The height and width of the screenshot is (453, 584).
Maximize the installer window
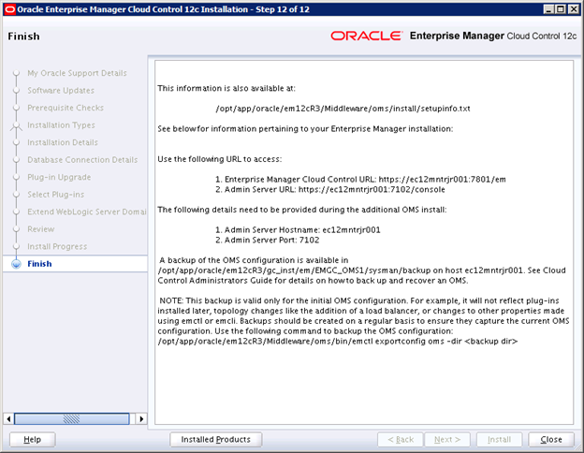561,9
